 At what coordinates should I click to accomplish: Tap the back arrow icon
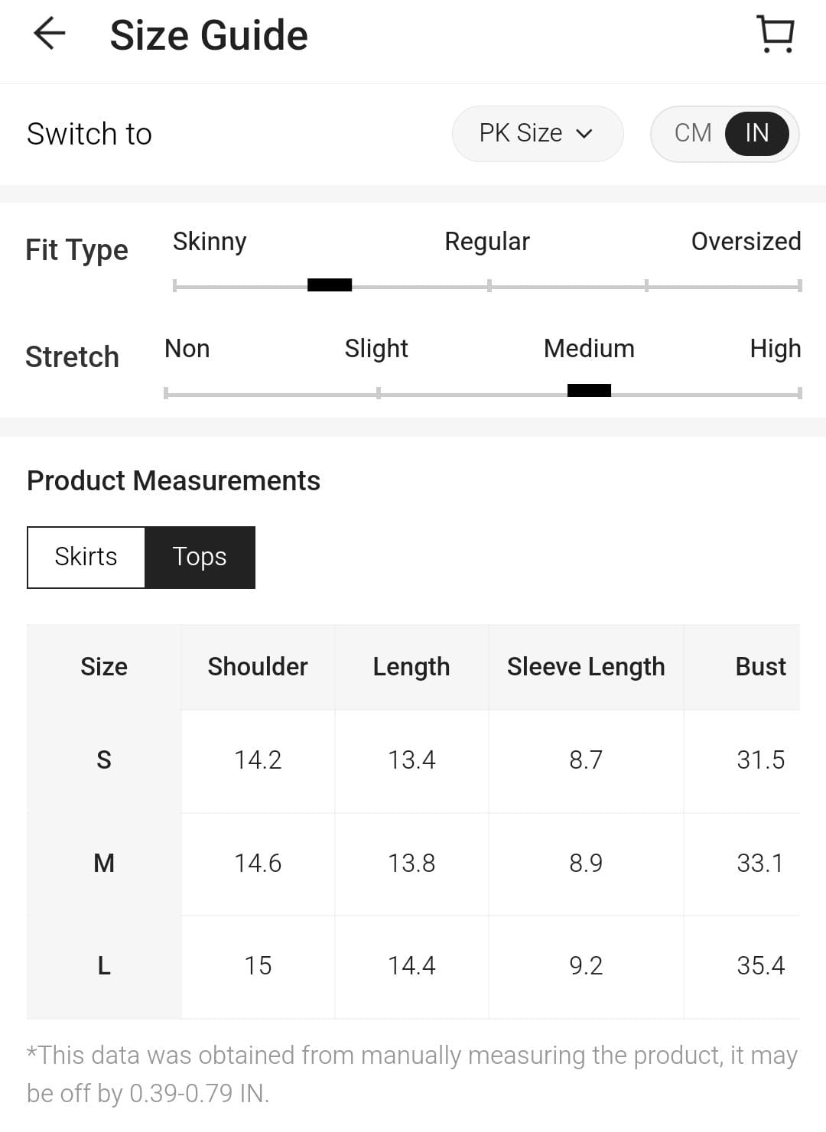(50, 34)
